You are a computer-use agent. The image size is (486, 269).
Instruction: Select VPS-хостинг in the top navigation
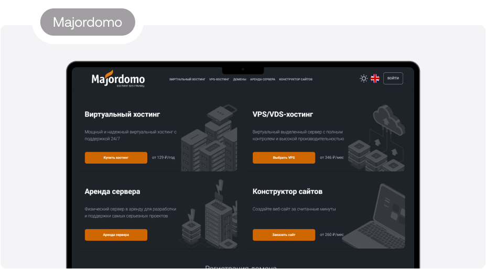coord(219,79)
